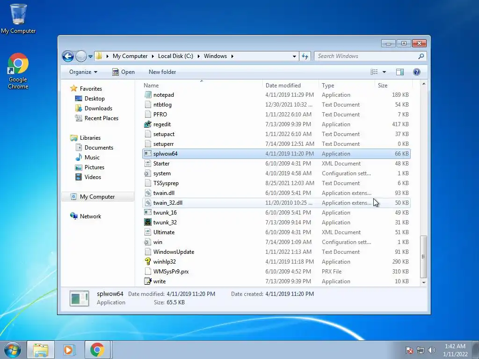
Task: Click the twain.dll file icon
Action: point(148,193)
